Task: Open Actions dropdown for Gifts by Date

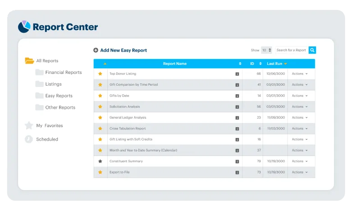Action: 300,96
